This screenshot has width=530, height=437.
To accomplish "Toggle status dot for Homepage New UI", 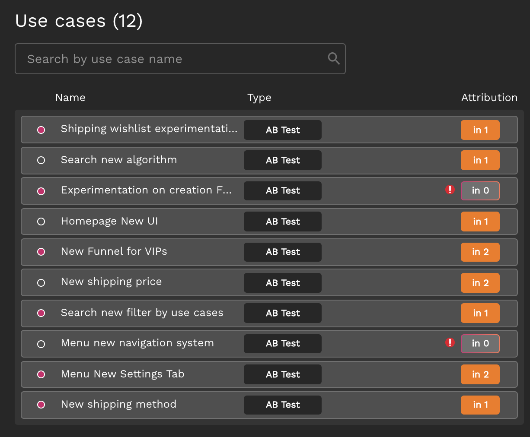I will point(41,222).
